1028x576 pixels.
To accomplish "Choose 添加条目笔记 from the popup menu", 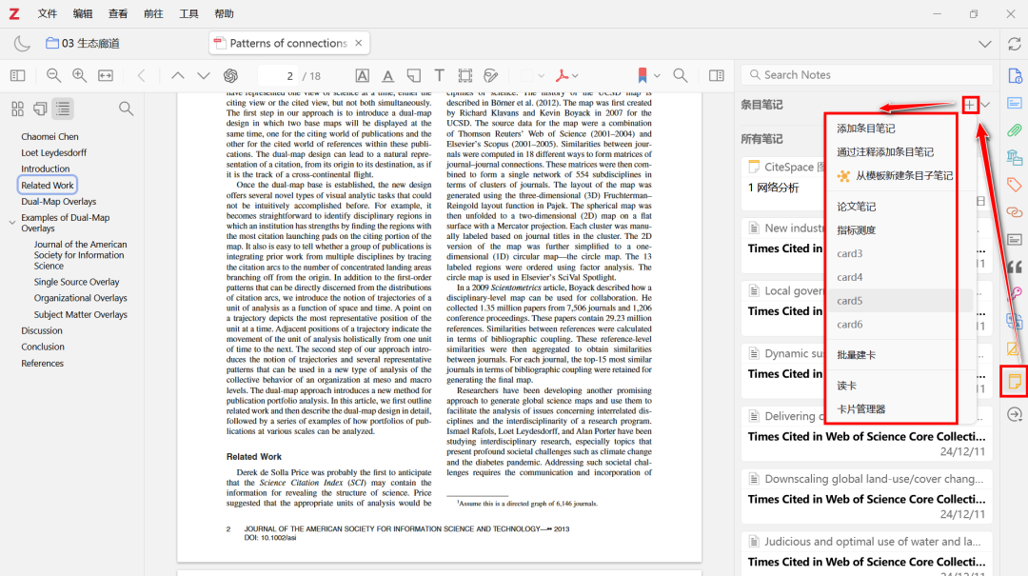I will coord(866,129).
